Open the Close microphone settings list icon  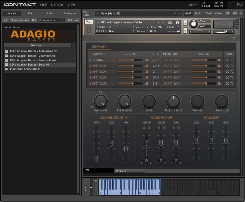click(x=164, y=128)
